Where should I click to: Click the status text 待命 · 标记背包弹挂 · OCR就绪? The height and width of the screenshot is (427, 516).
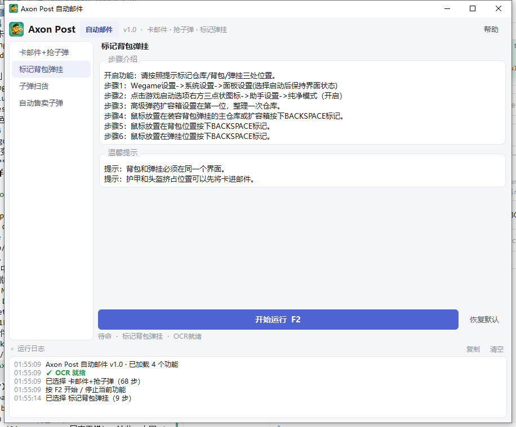(x=150, y=336)
